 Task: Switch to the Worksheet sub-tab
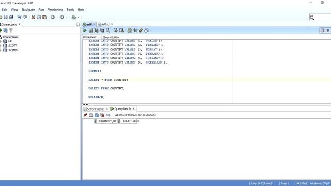point(89,37)
